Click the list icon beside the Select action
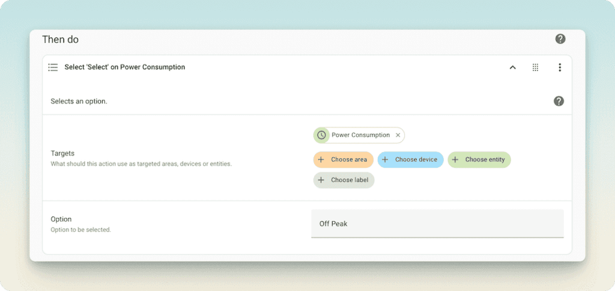The height and width of the screenshot is (291, 615). (53, 67)
